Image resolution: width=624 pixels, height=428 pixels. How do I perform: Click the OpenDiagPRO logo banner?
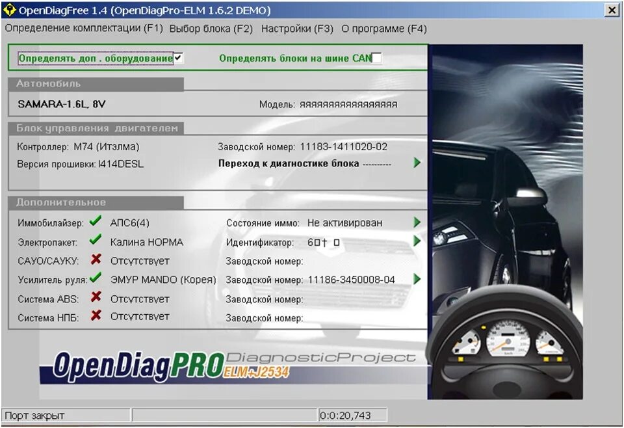tap(234, 366)
